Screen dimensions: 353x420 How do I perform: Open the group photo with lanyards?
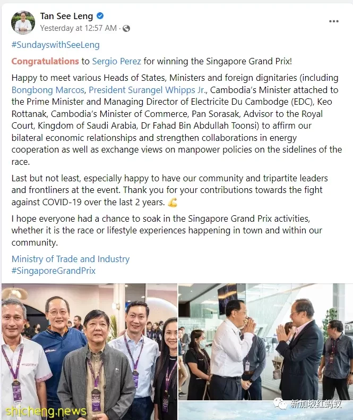tap(89, 352)
